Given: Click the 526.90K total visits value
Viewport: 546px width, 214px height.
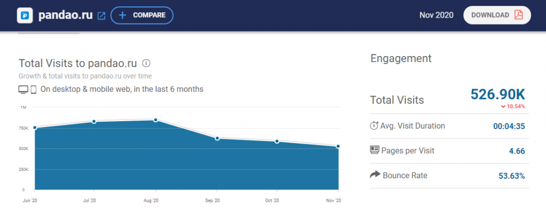Looking at the screenshot, I should pos(497,94).
